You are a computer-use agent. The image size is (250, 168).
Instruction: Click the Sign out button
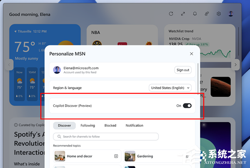click(183, 70)
